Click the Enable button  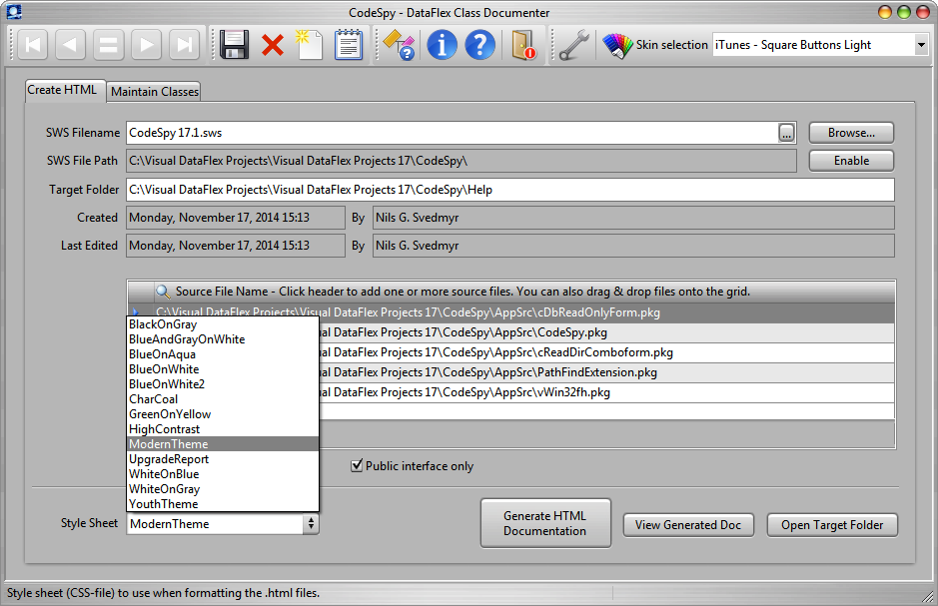851,161
